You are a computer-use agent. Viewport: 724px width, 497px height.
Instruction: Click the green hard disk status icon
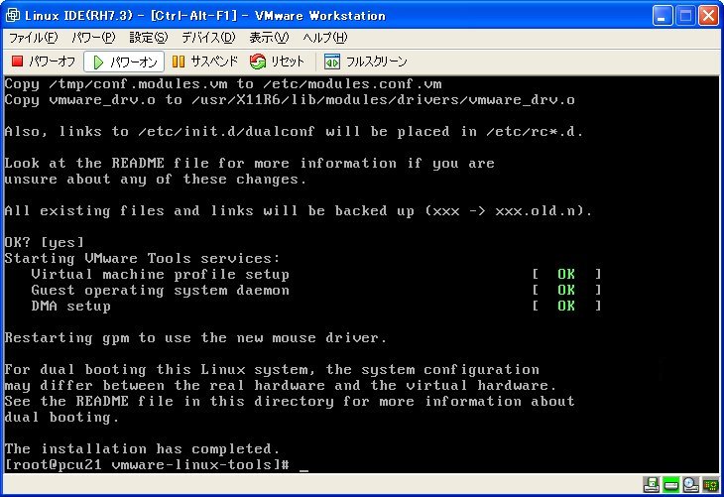point(669,485)
